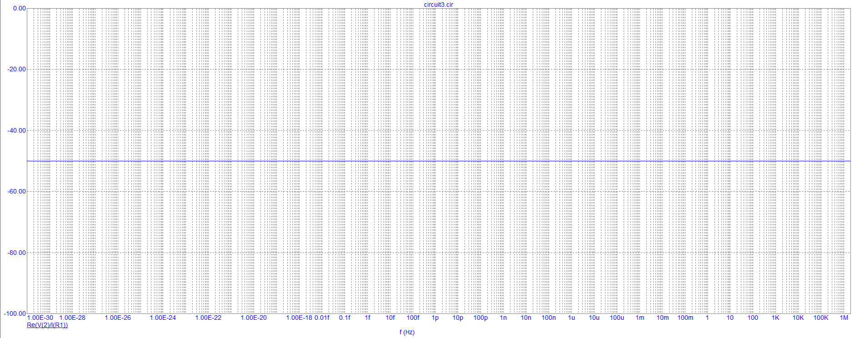Click the -60.00 y-axis label
The height and width of the screenshot is (338, 865).
(x=17, y=191)
